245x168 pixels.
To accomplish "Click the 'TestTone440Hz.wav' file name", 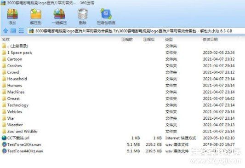I will pos(25,151).
